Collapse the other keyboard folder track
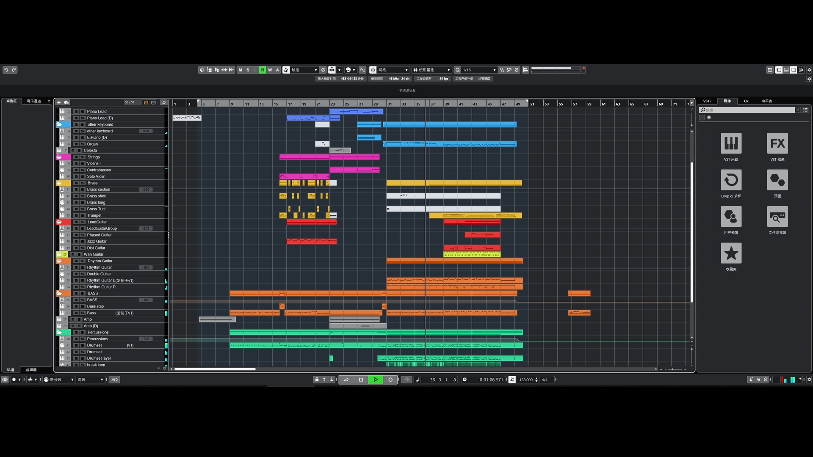The image size is (813, 457). (59, 125)
